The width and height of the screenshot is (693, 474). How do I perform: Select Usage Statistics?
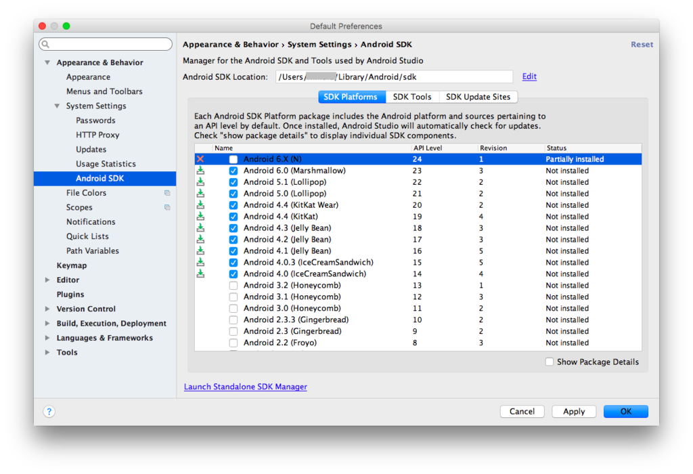[106, 164]
